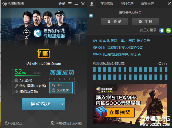Click the 登录 button in account panel

[x=114, y=22]
